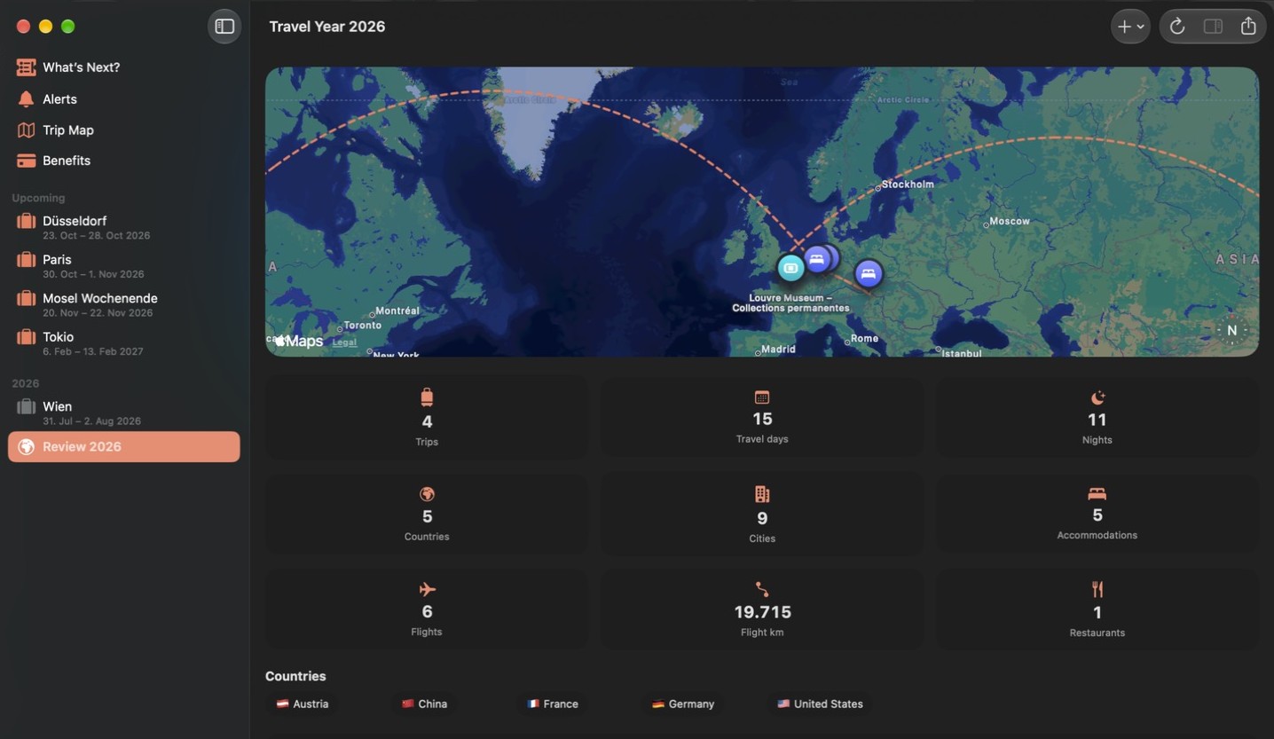Select the Düsseldorf trip
The width and height of the screenshot is (1274, 739).
pyautogui.click(x=124, y=227)
